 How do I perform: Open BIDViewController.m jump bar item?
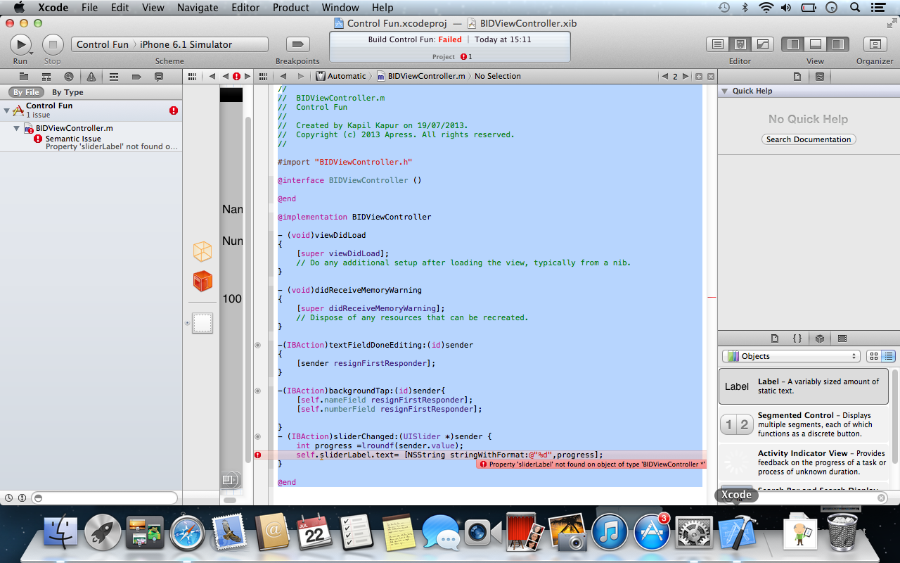pyautogui.click(x=420, y=76)
